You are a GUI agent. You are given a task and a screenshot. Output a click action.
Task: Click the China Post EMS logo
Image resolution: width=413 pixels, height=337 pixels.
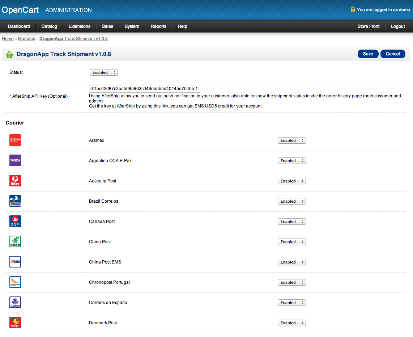click(15, 262)
